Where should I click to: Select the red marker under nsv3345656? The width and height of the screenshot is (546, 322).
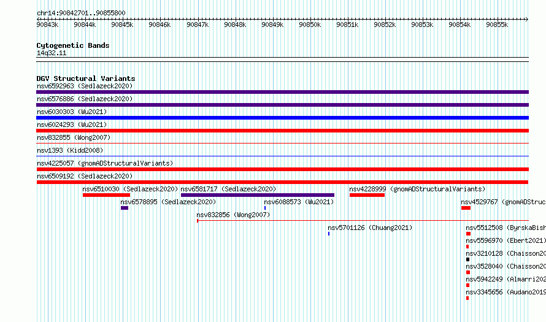pyautogui.click(x=467, y=298)
